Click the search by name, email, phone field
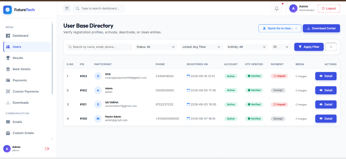 (99, 47)
